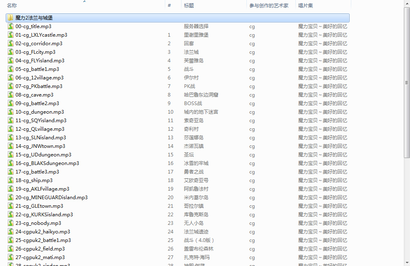Click the music icon for 11-cg_SQYisland.mp3
The height and width of the screenshot is (266, 410).
(10, 120)
